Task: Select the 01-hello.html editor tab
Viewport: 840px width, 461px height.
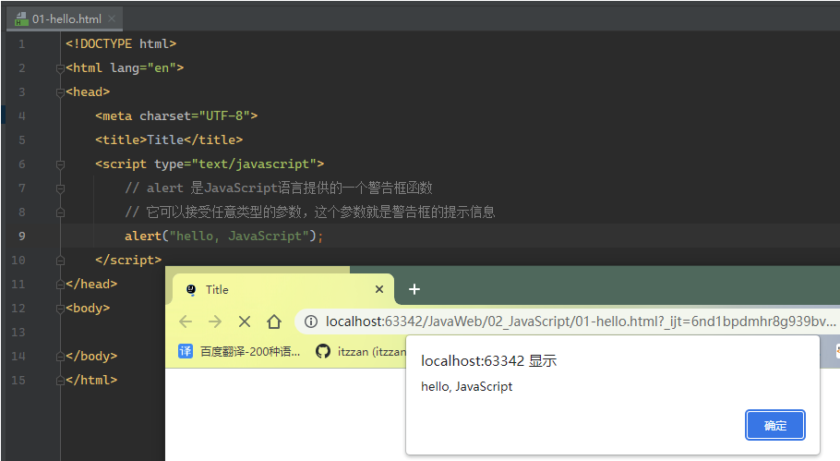Action: coord(66,18)
